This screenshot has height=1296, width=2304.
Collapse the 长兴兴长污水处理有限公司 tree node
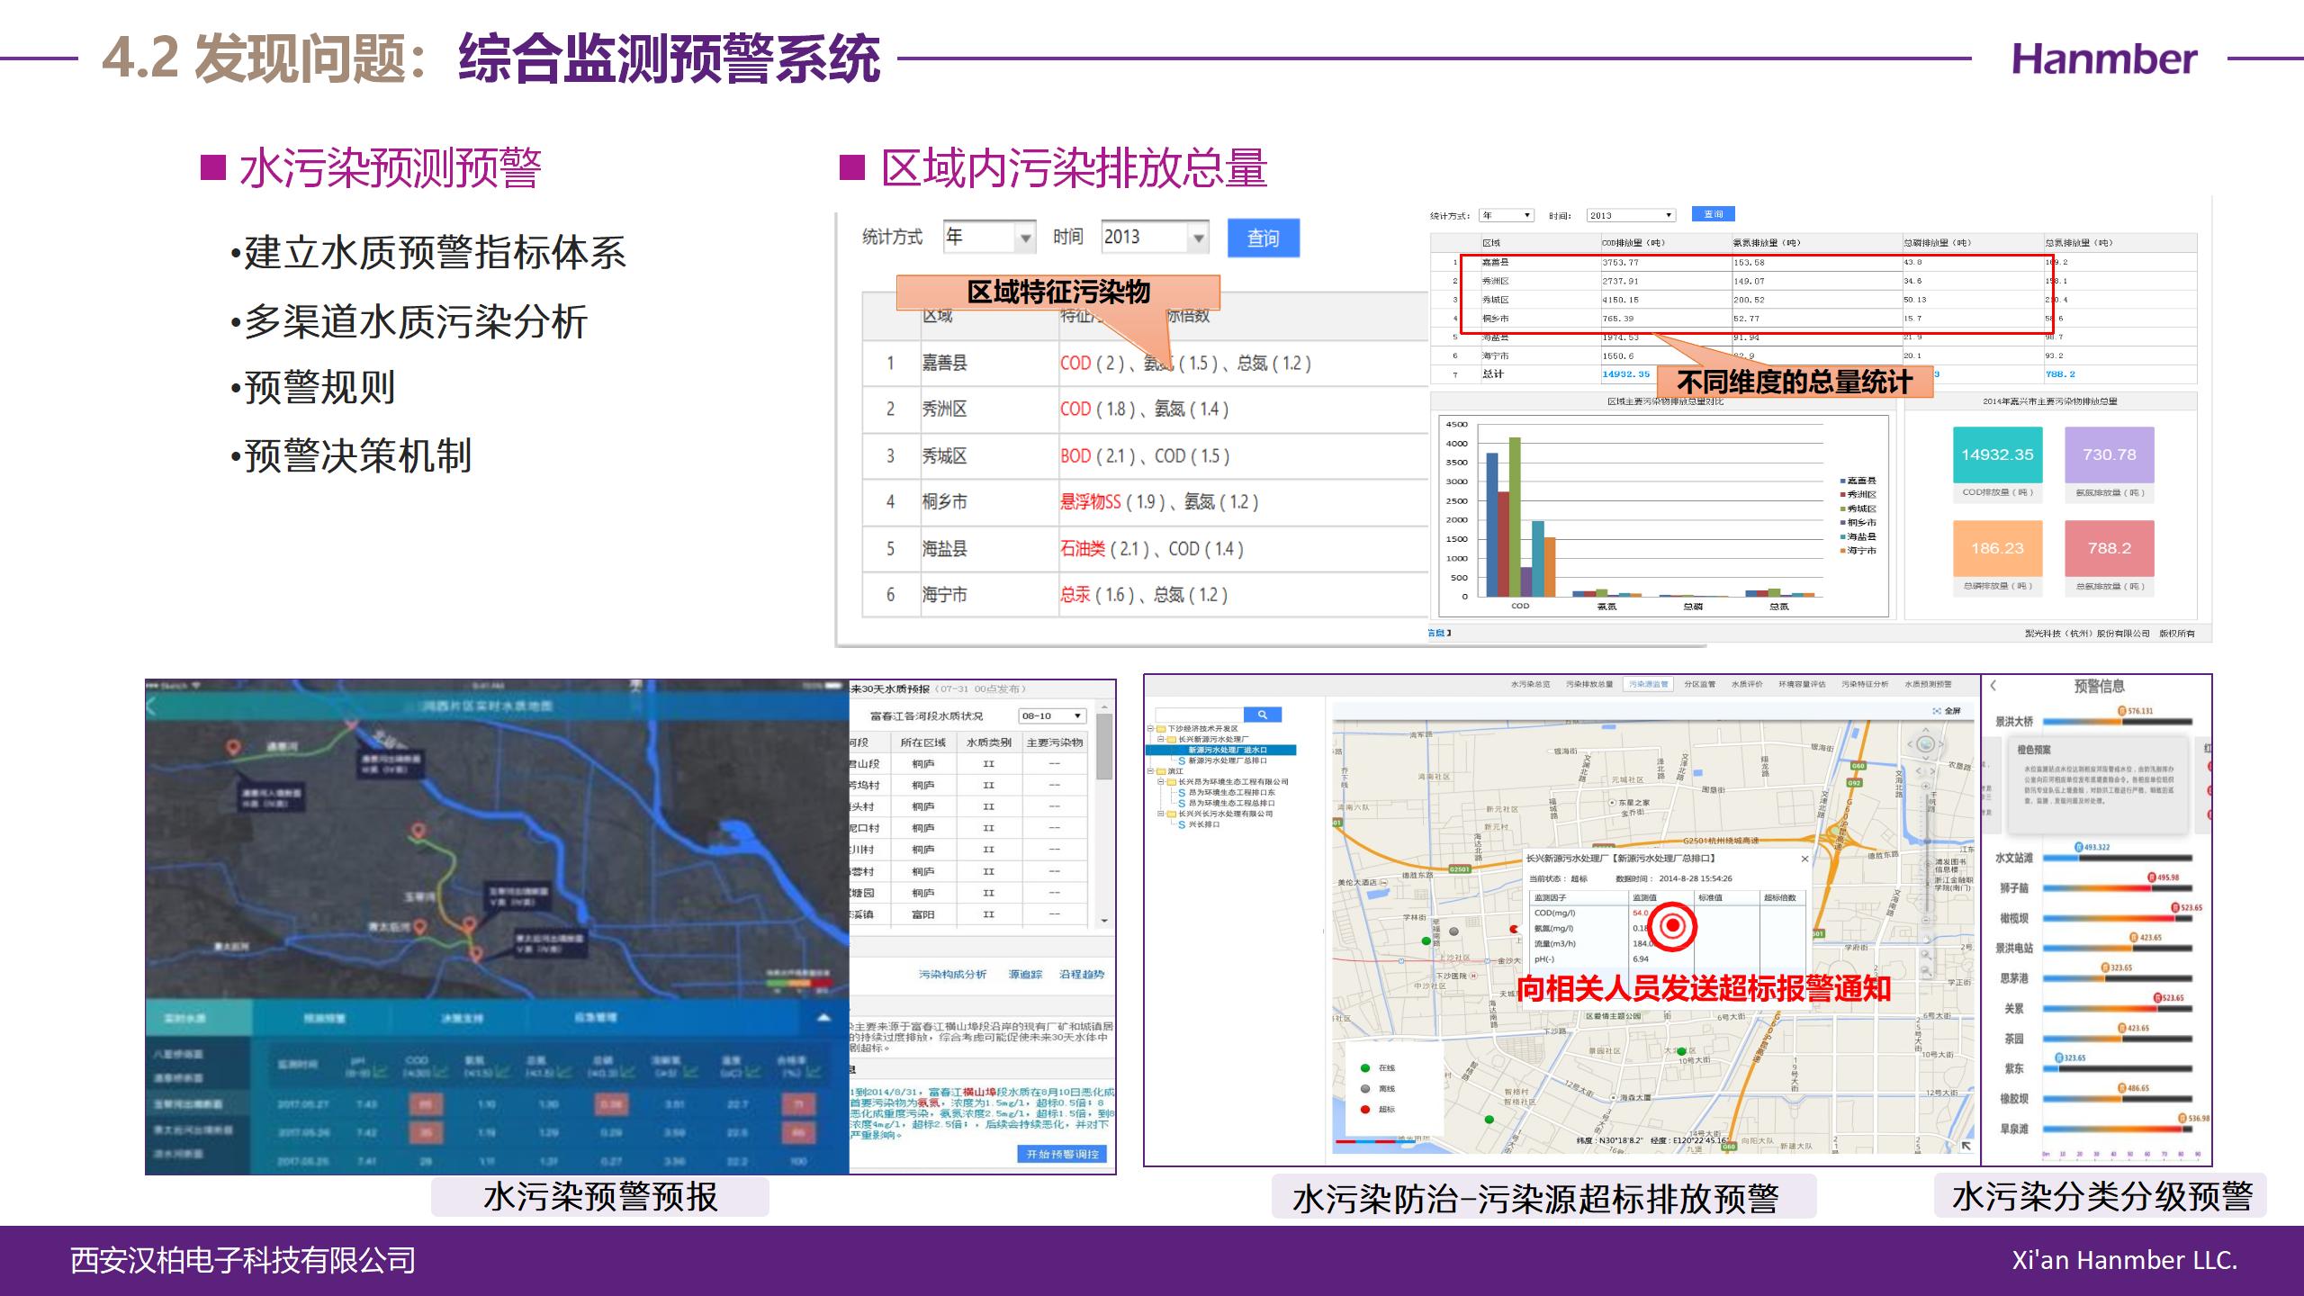click(1161, 814)
